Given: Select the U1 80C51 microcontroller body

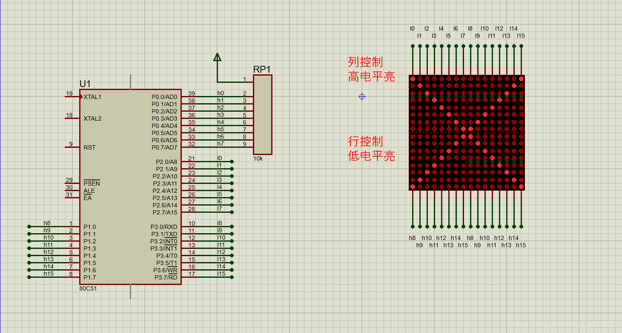Looking at the screenshot, I should click(130, 186).
